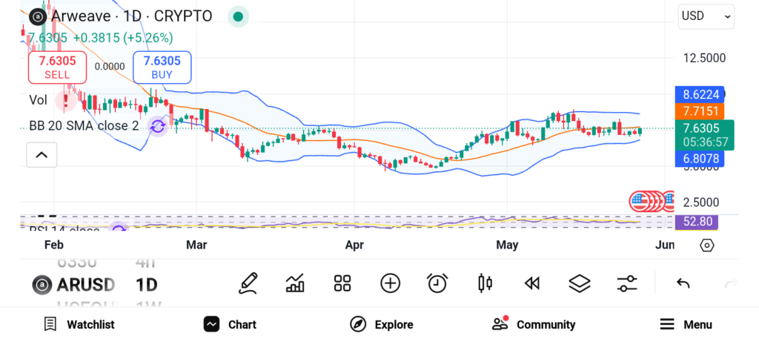Open the Watchlist tab

pos(79,324)
